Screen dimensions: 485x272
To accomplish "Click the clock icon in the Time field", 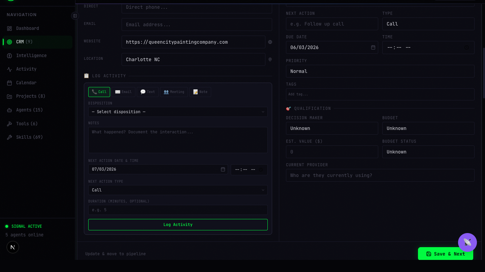I will 466,48.
